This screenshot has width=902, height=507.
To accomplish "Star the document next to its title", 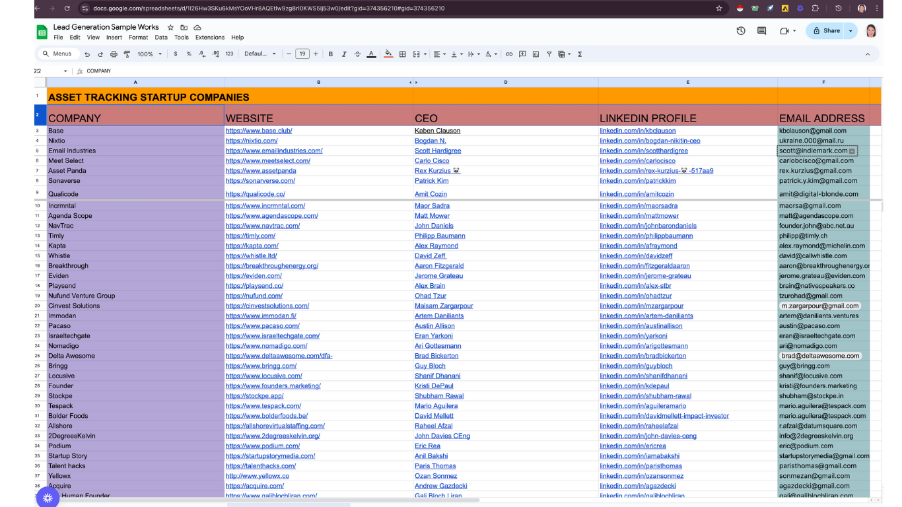I will pyautogui.click(x=170, y=28).
